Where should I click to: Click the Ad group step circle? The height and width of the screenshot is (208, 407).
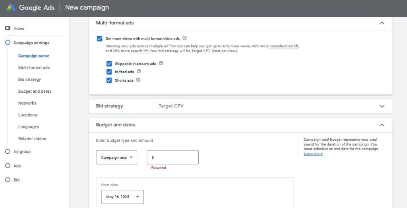(x=8, y=151)
